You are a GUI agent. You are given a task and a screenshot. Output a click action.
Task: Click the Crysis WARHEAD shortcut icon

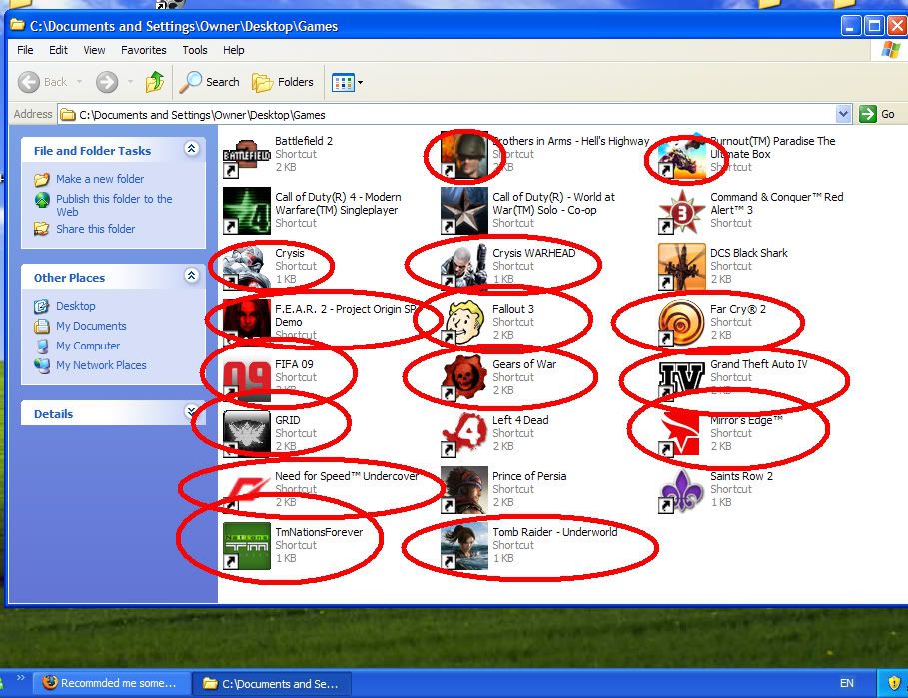[464, 267]
